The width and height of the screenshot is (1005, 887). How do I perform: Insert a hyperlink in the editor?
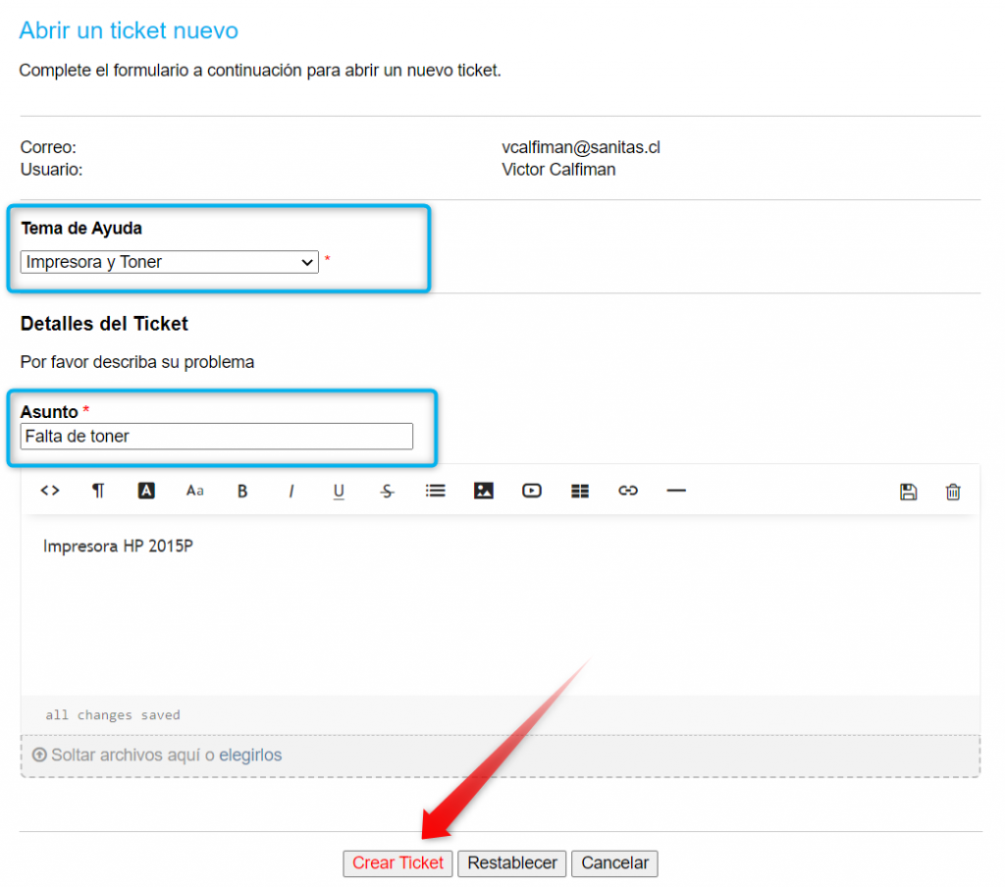628,491
